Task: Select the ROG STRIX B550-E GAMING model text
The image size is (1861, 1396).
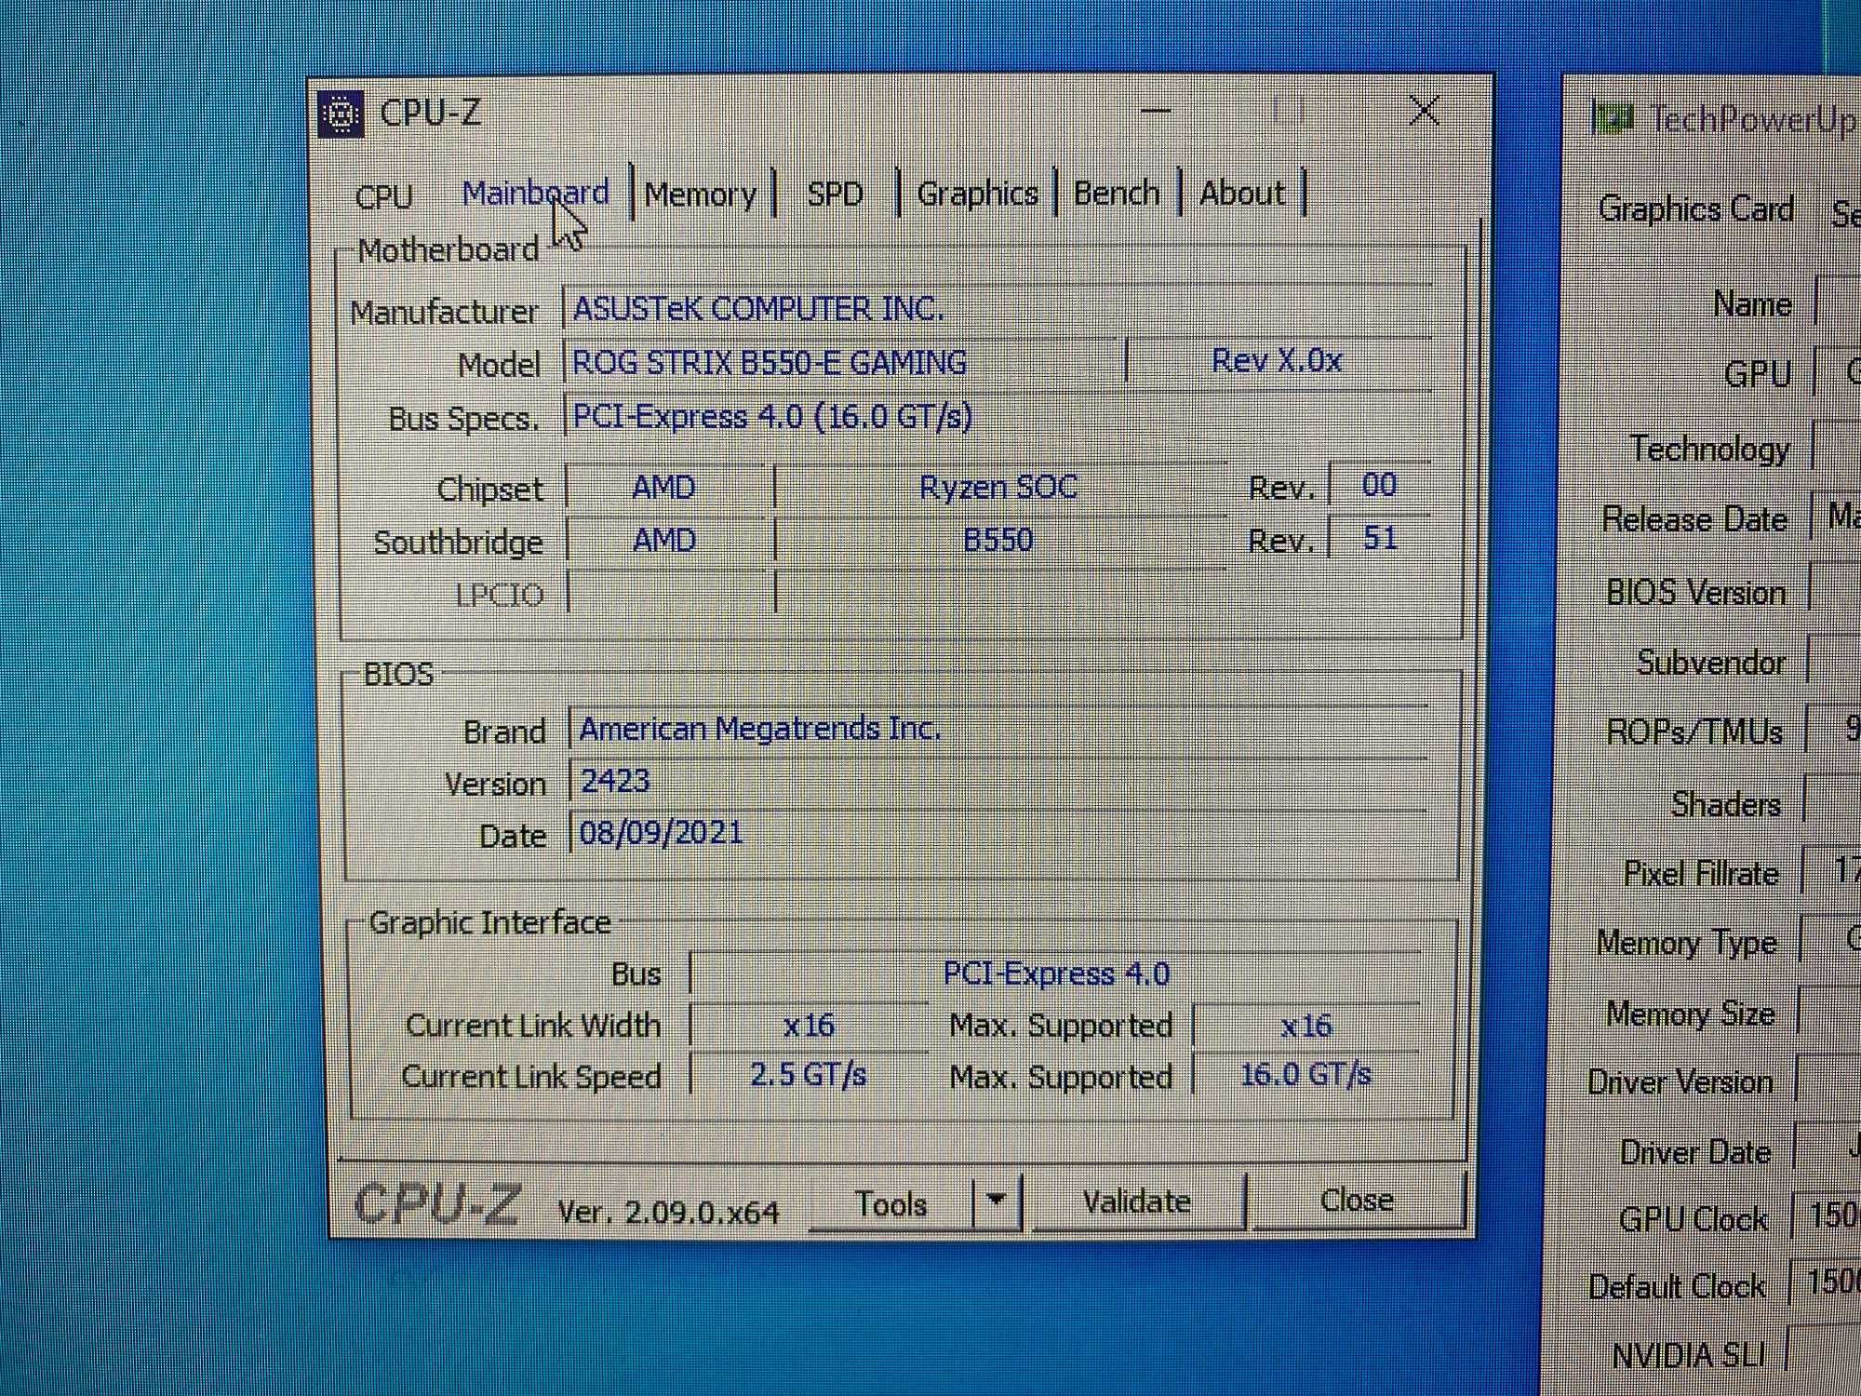Action: [x=769, y=362]
